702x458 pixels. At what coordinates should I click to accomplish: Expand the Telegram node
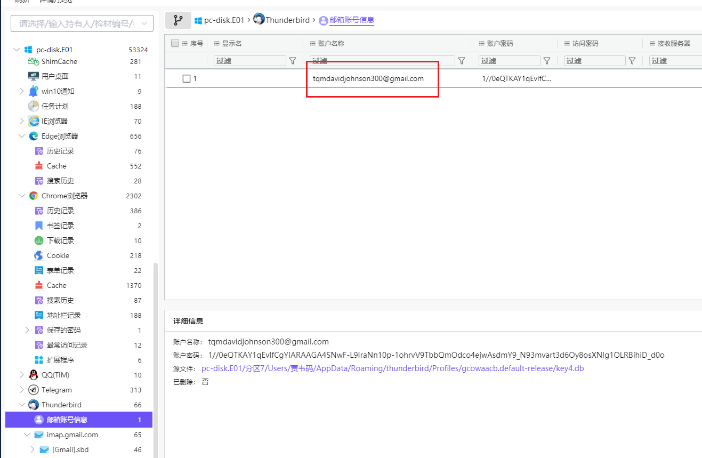point(21,390)
